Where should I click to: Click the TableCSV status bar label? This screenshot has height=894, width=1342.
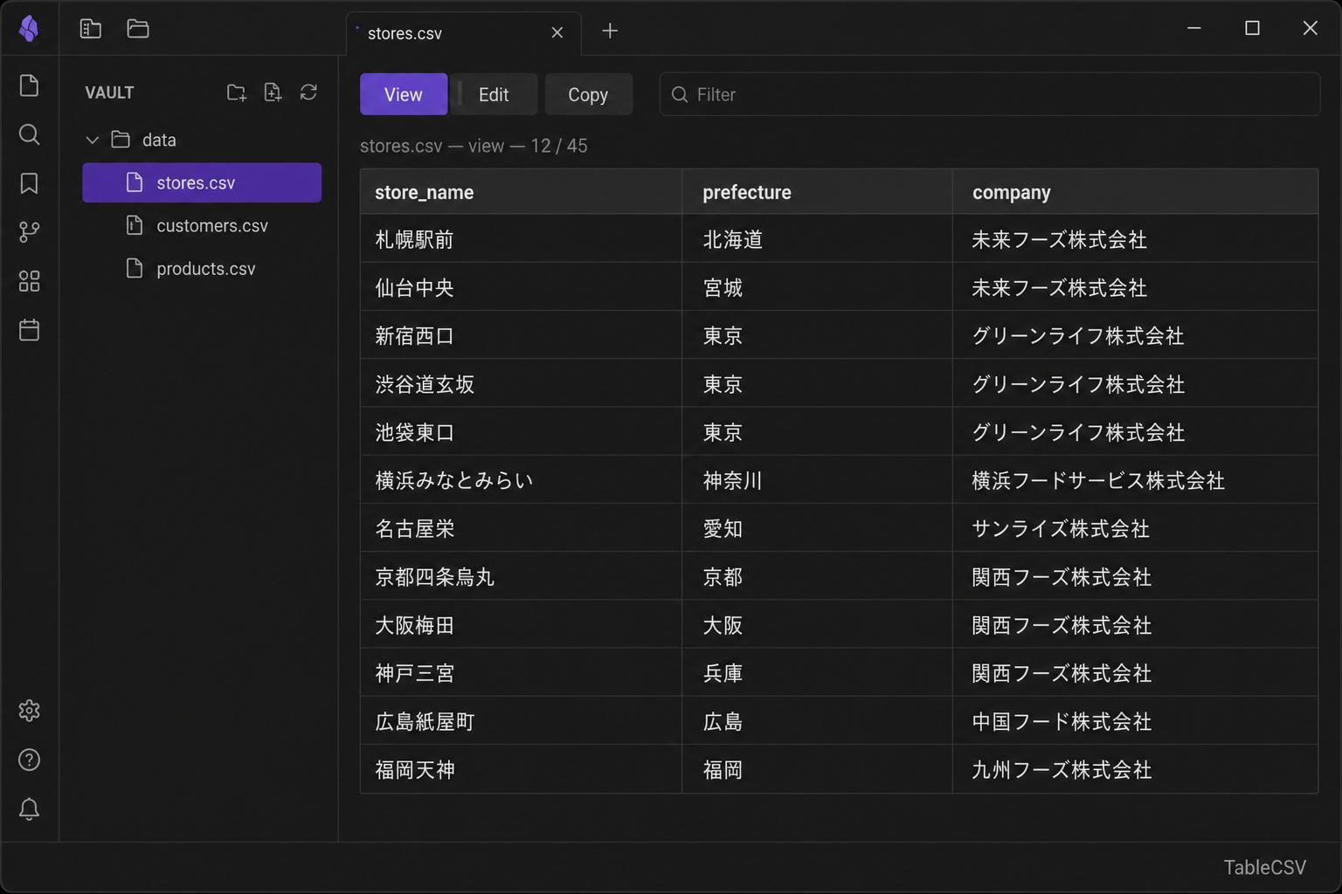[x=1264, y=867]
